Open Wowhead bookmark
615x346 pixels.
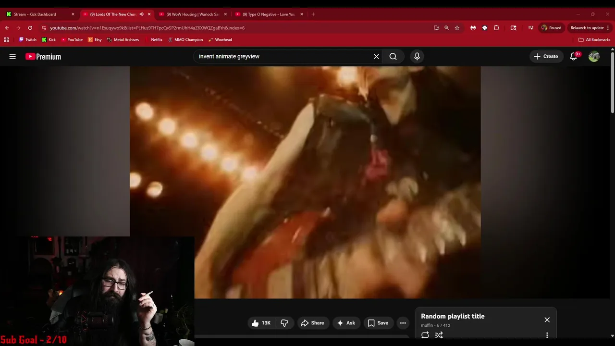(220, 40)
